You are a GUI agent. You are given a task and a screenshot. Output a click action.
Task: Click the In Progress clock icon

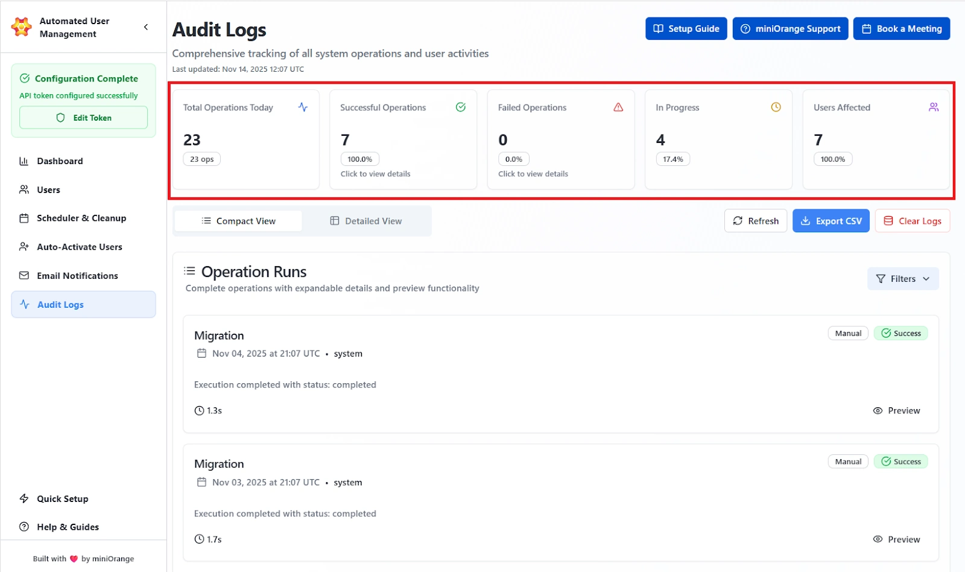coord(776,107)
